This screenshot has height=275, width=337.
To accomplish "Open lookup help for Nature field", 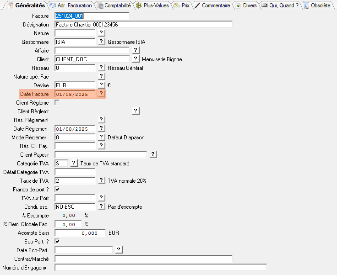I will coord(102,33).
